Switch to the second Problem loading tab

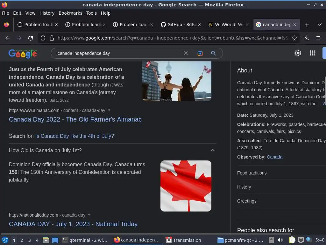coord(85,25)
